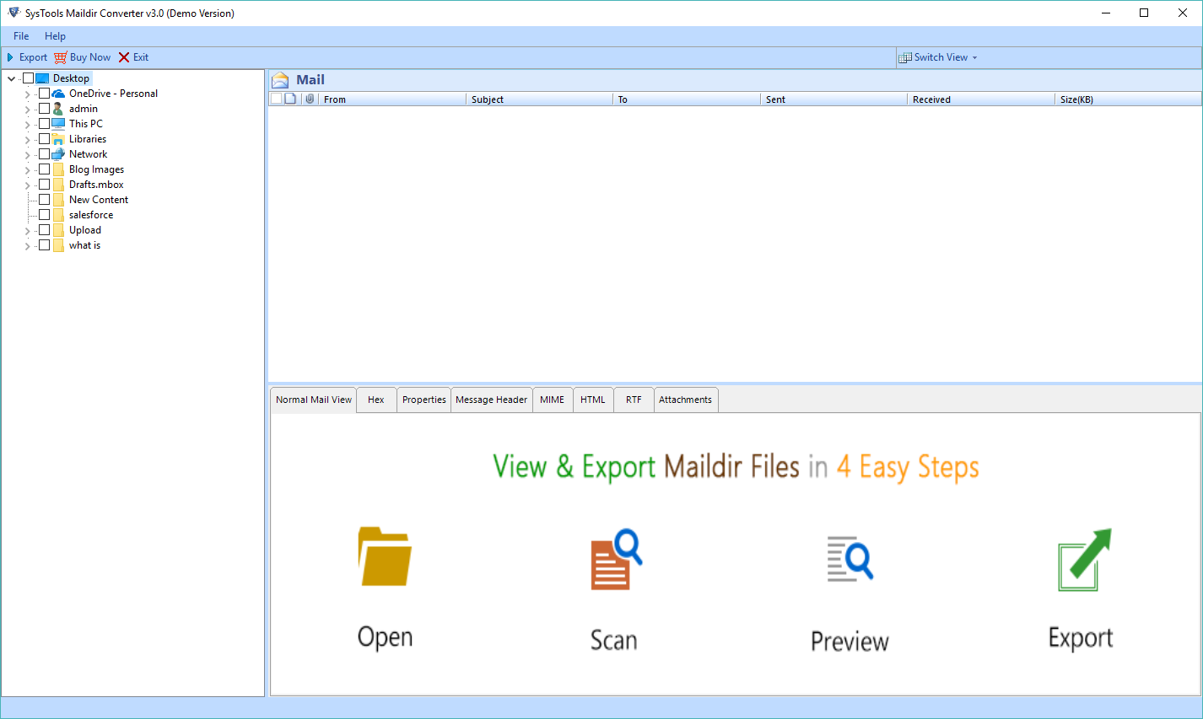Check the Network checkbox
Viewport: 1203px width, 719px height.
(44, 154)
